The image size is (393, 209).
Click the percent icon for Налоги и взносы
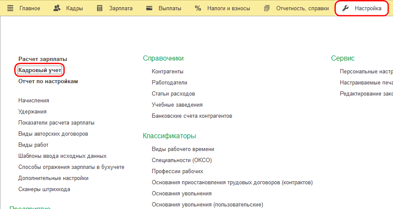coord(198,8)
